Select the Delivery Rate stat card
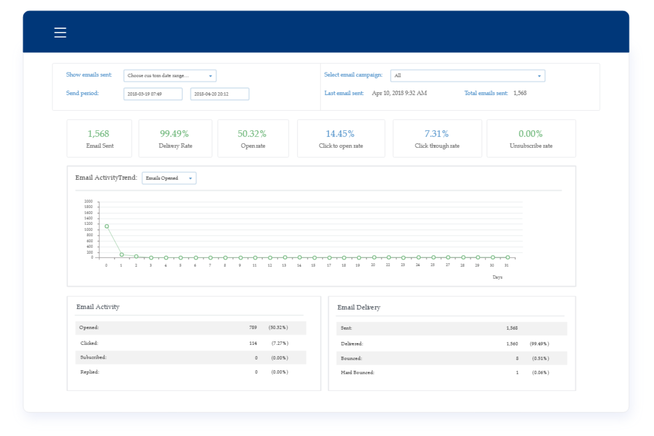Screen dimensions: 654x436 click(x=175, y=138)
